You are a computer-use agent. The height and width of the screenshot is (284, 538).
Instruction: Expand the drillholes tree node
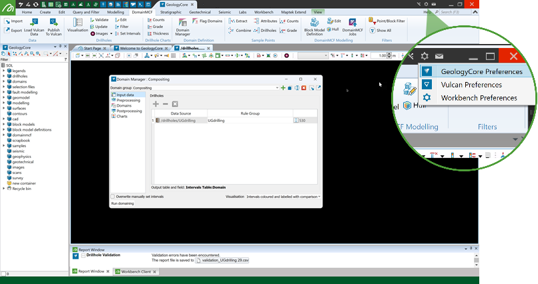click(4, 77)
